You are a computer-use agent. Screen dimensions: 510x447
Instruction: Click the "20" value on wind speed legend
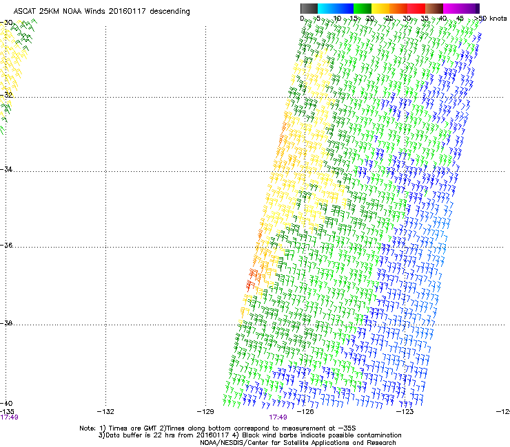pos(371,19)
